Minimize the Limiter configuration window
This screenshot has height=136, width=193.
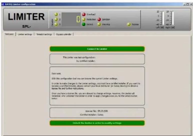pos(184,4)
